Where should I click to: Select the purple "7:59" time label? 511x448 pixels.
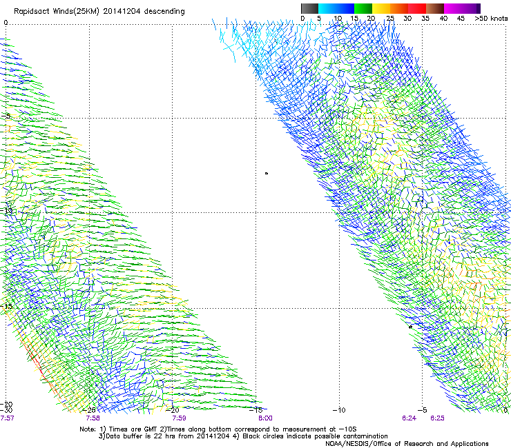[180, 418]
